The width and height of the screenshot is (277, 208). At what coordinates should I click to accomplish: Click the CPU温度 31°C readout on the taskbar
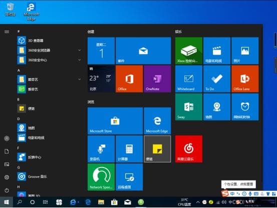pos(184,202)
